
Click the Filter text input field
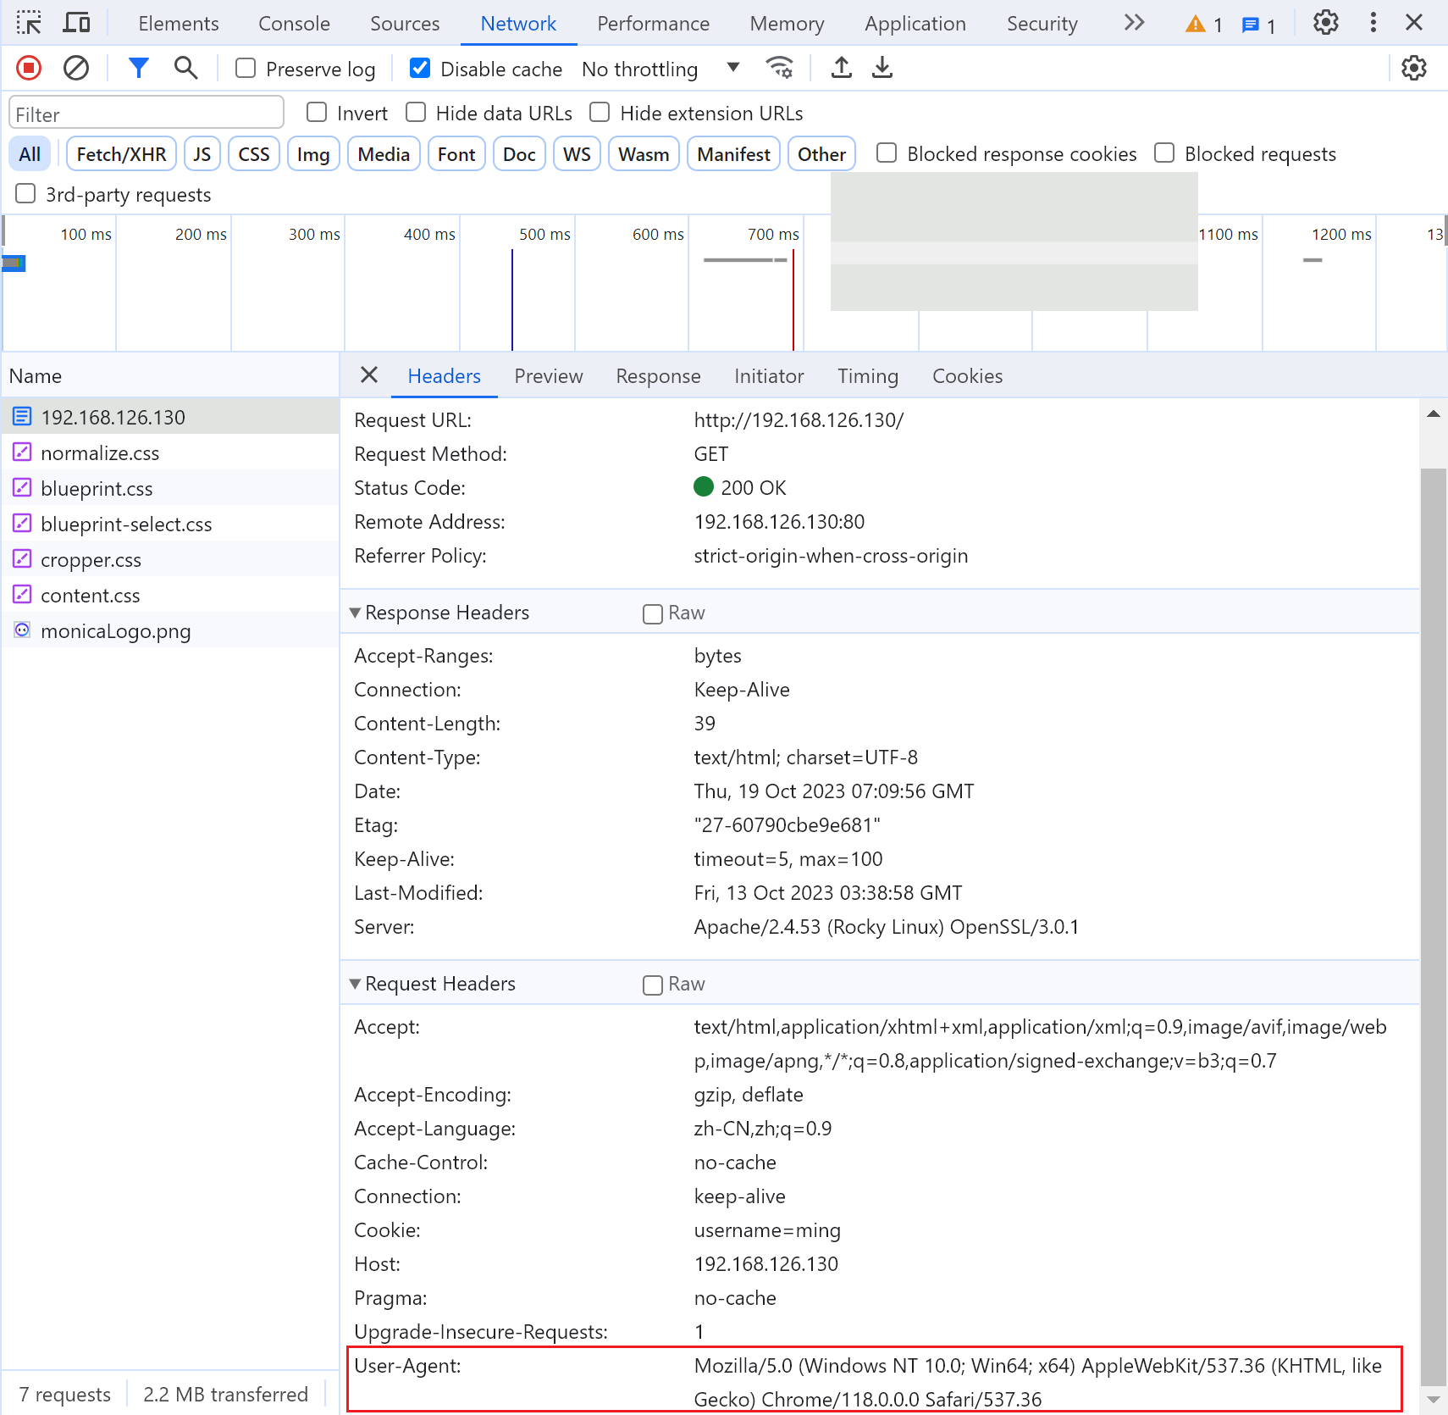146,114
